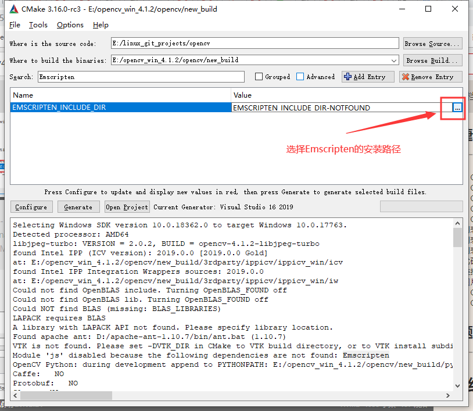Open the Tools menu

point(38,25)
